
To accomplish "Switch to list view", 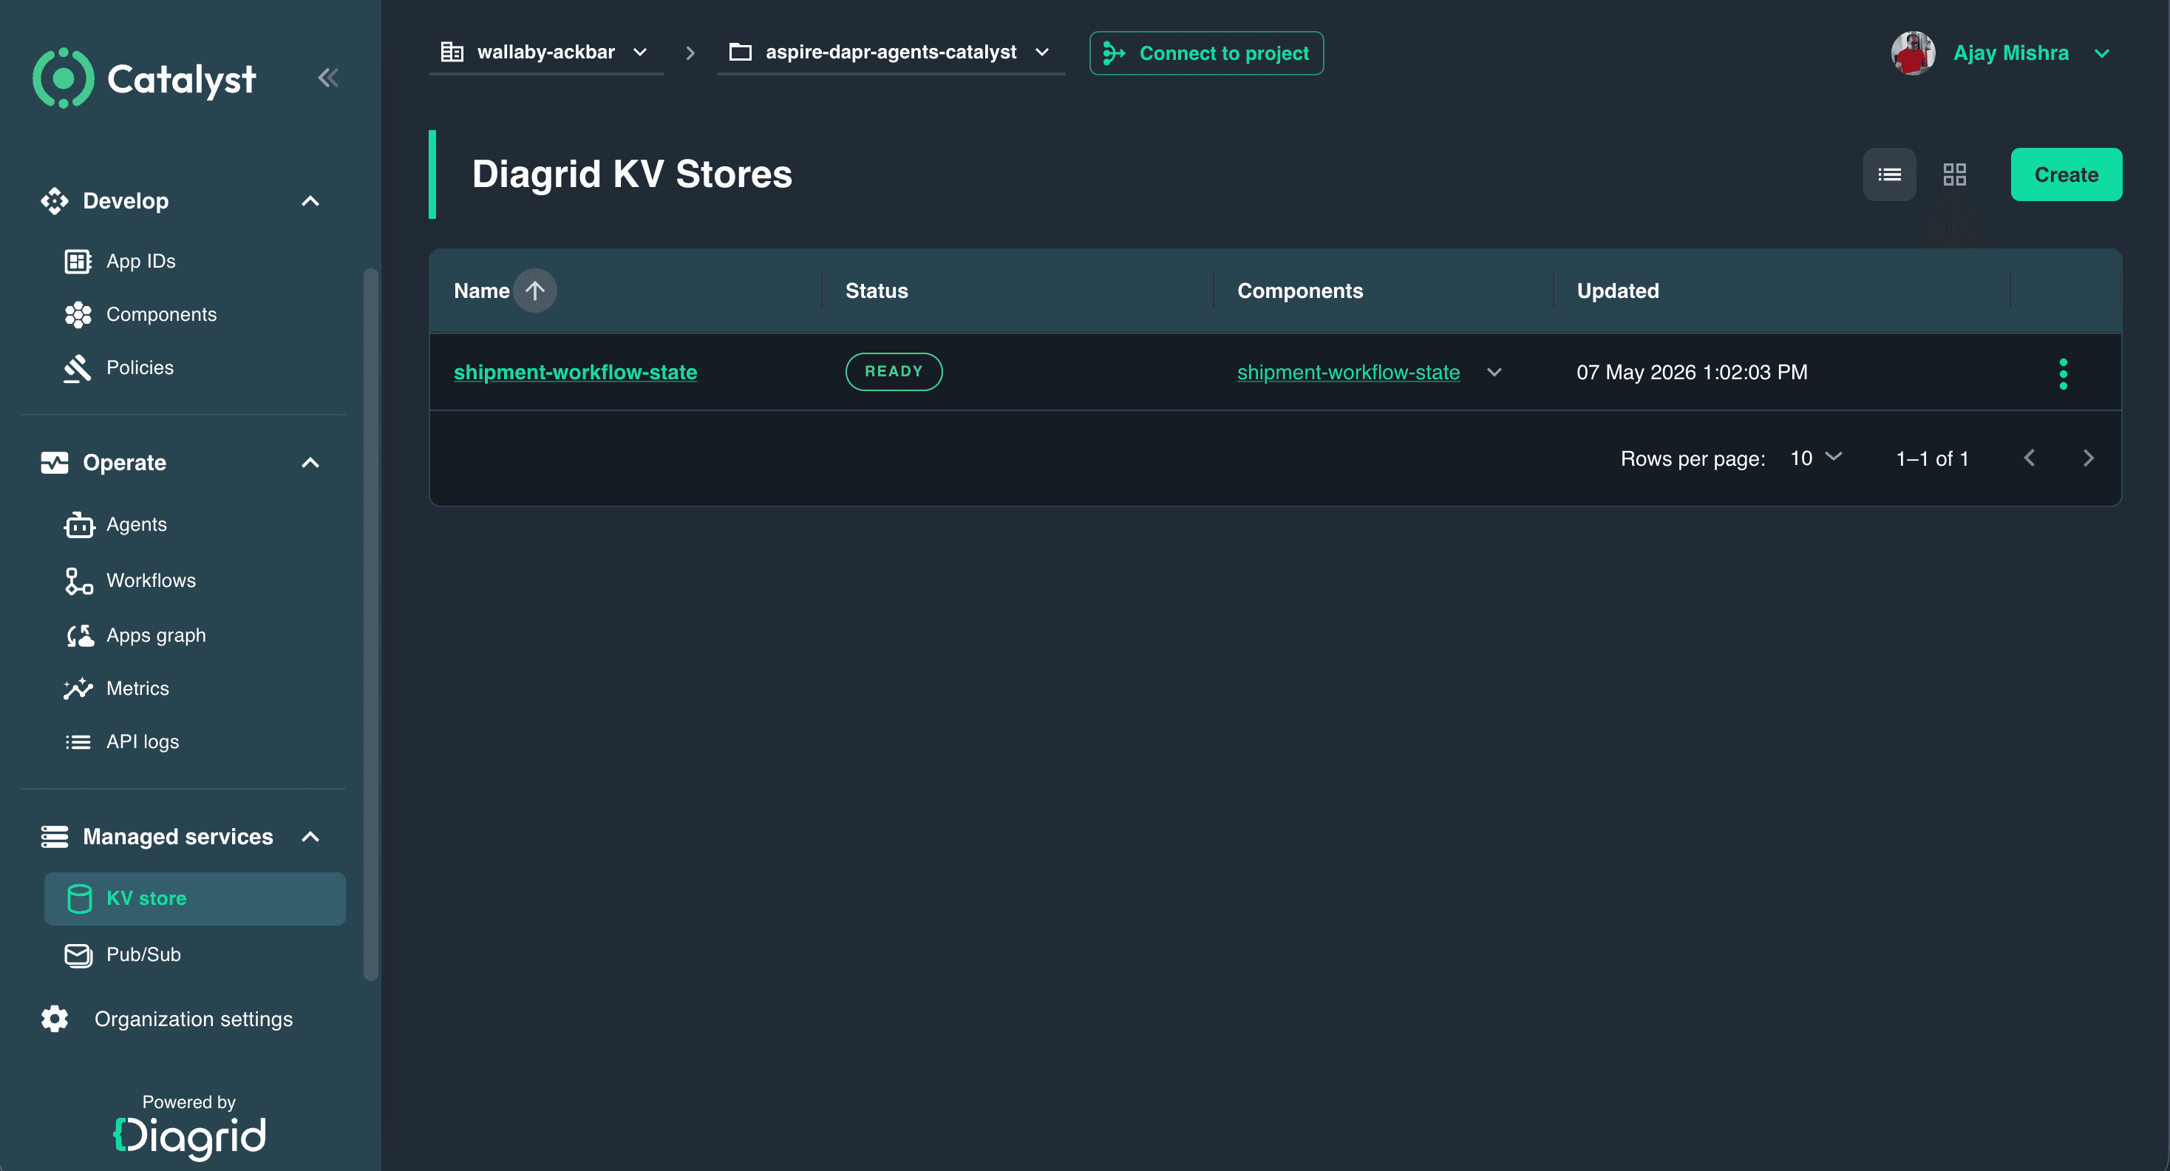I will 1889,174.
